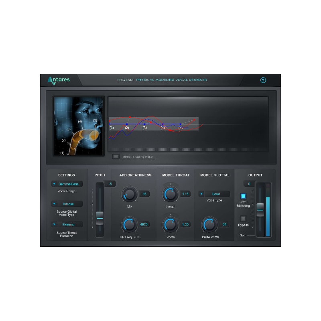Select the Length knob under Model Throat
The width and height of the screenshot is (321, 321).
(172, 194)
